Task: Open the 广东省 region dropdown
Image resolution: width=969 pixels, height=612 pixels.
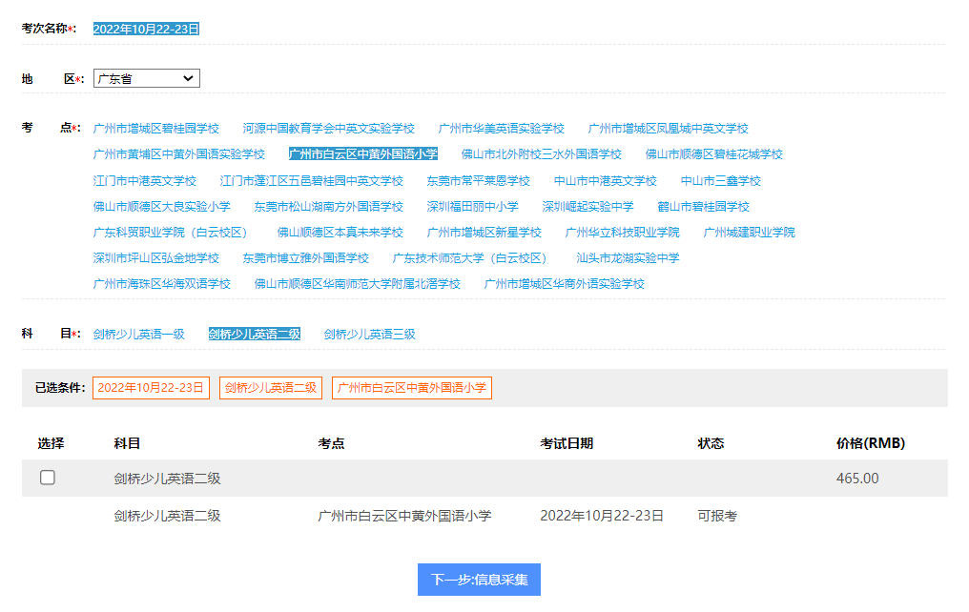Action: 147,78
